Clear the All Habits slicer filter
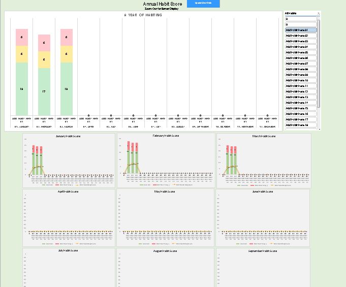 (318, 13)
